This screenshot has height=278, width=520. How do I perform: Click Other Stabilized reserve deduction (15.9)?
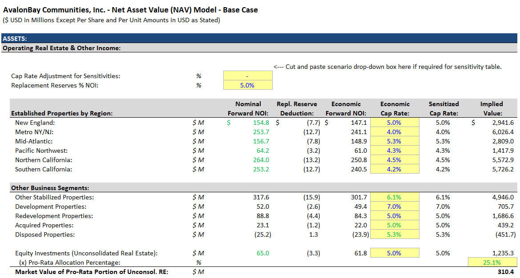click(312, 197)
